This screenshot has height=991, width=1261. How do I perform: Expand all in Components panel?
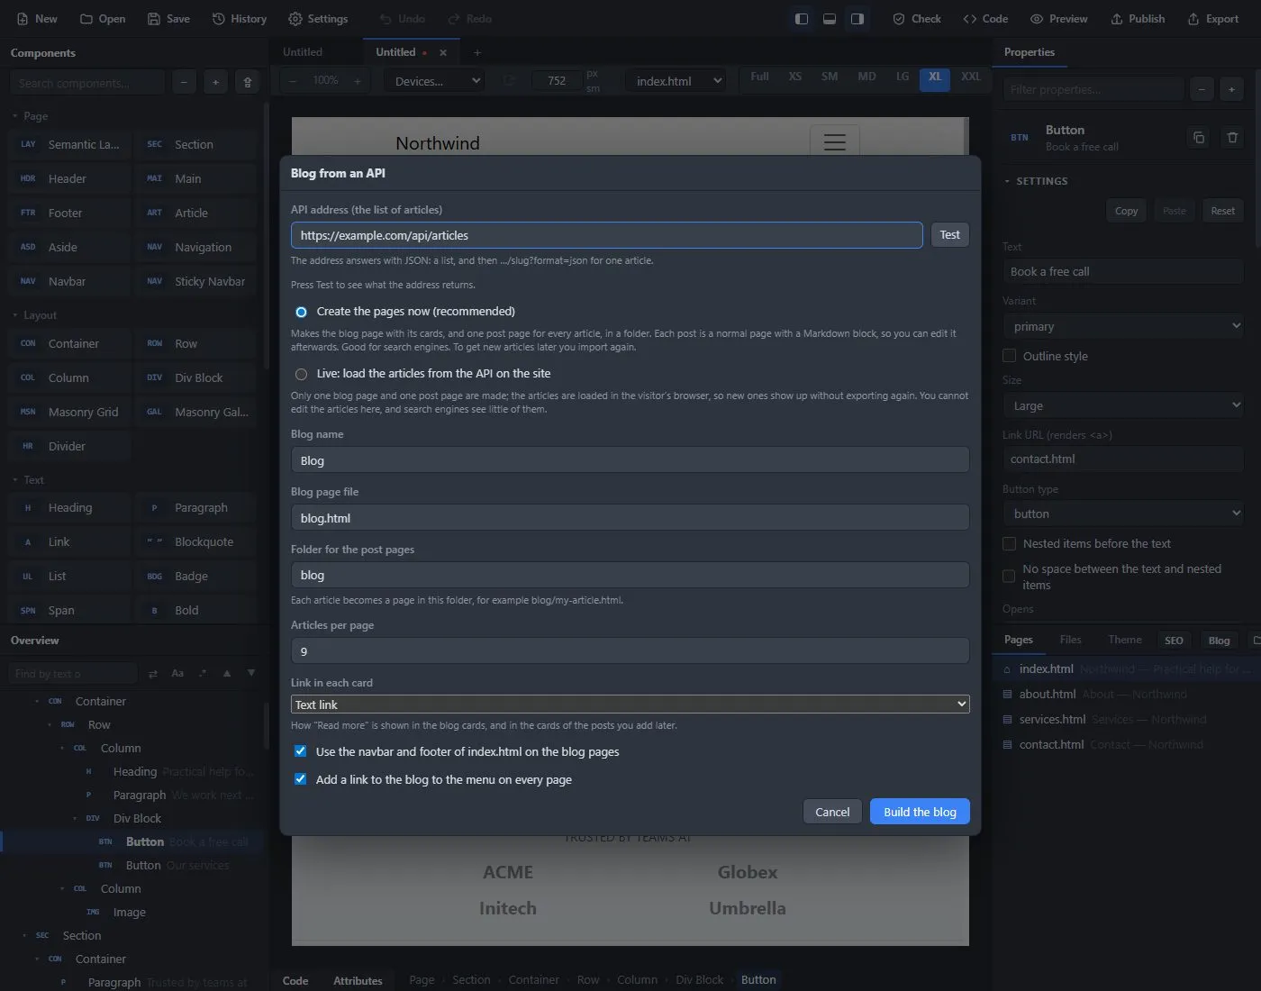[x=215, y=83]
